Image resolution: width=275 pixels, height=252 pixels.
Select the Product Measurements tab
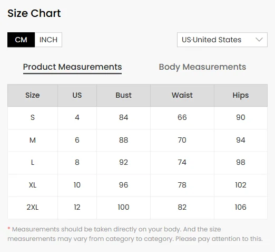(72, 67)
